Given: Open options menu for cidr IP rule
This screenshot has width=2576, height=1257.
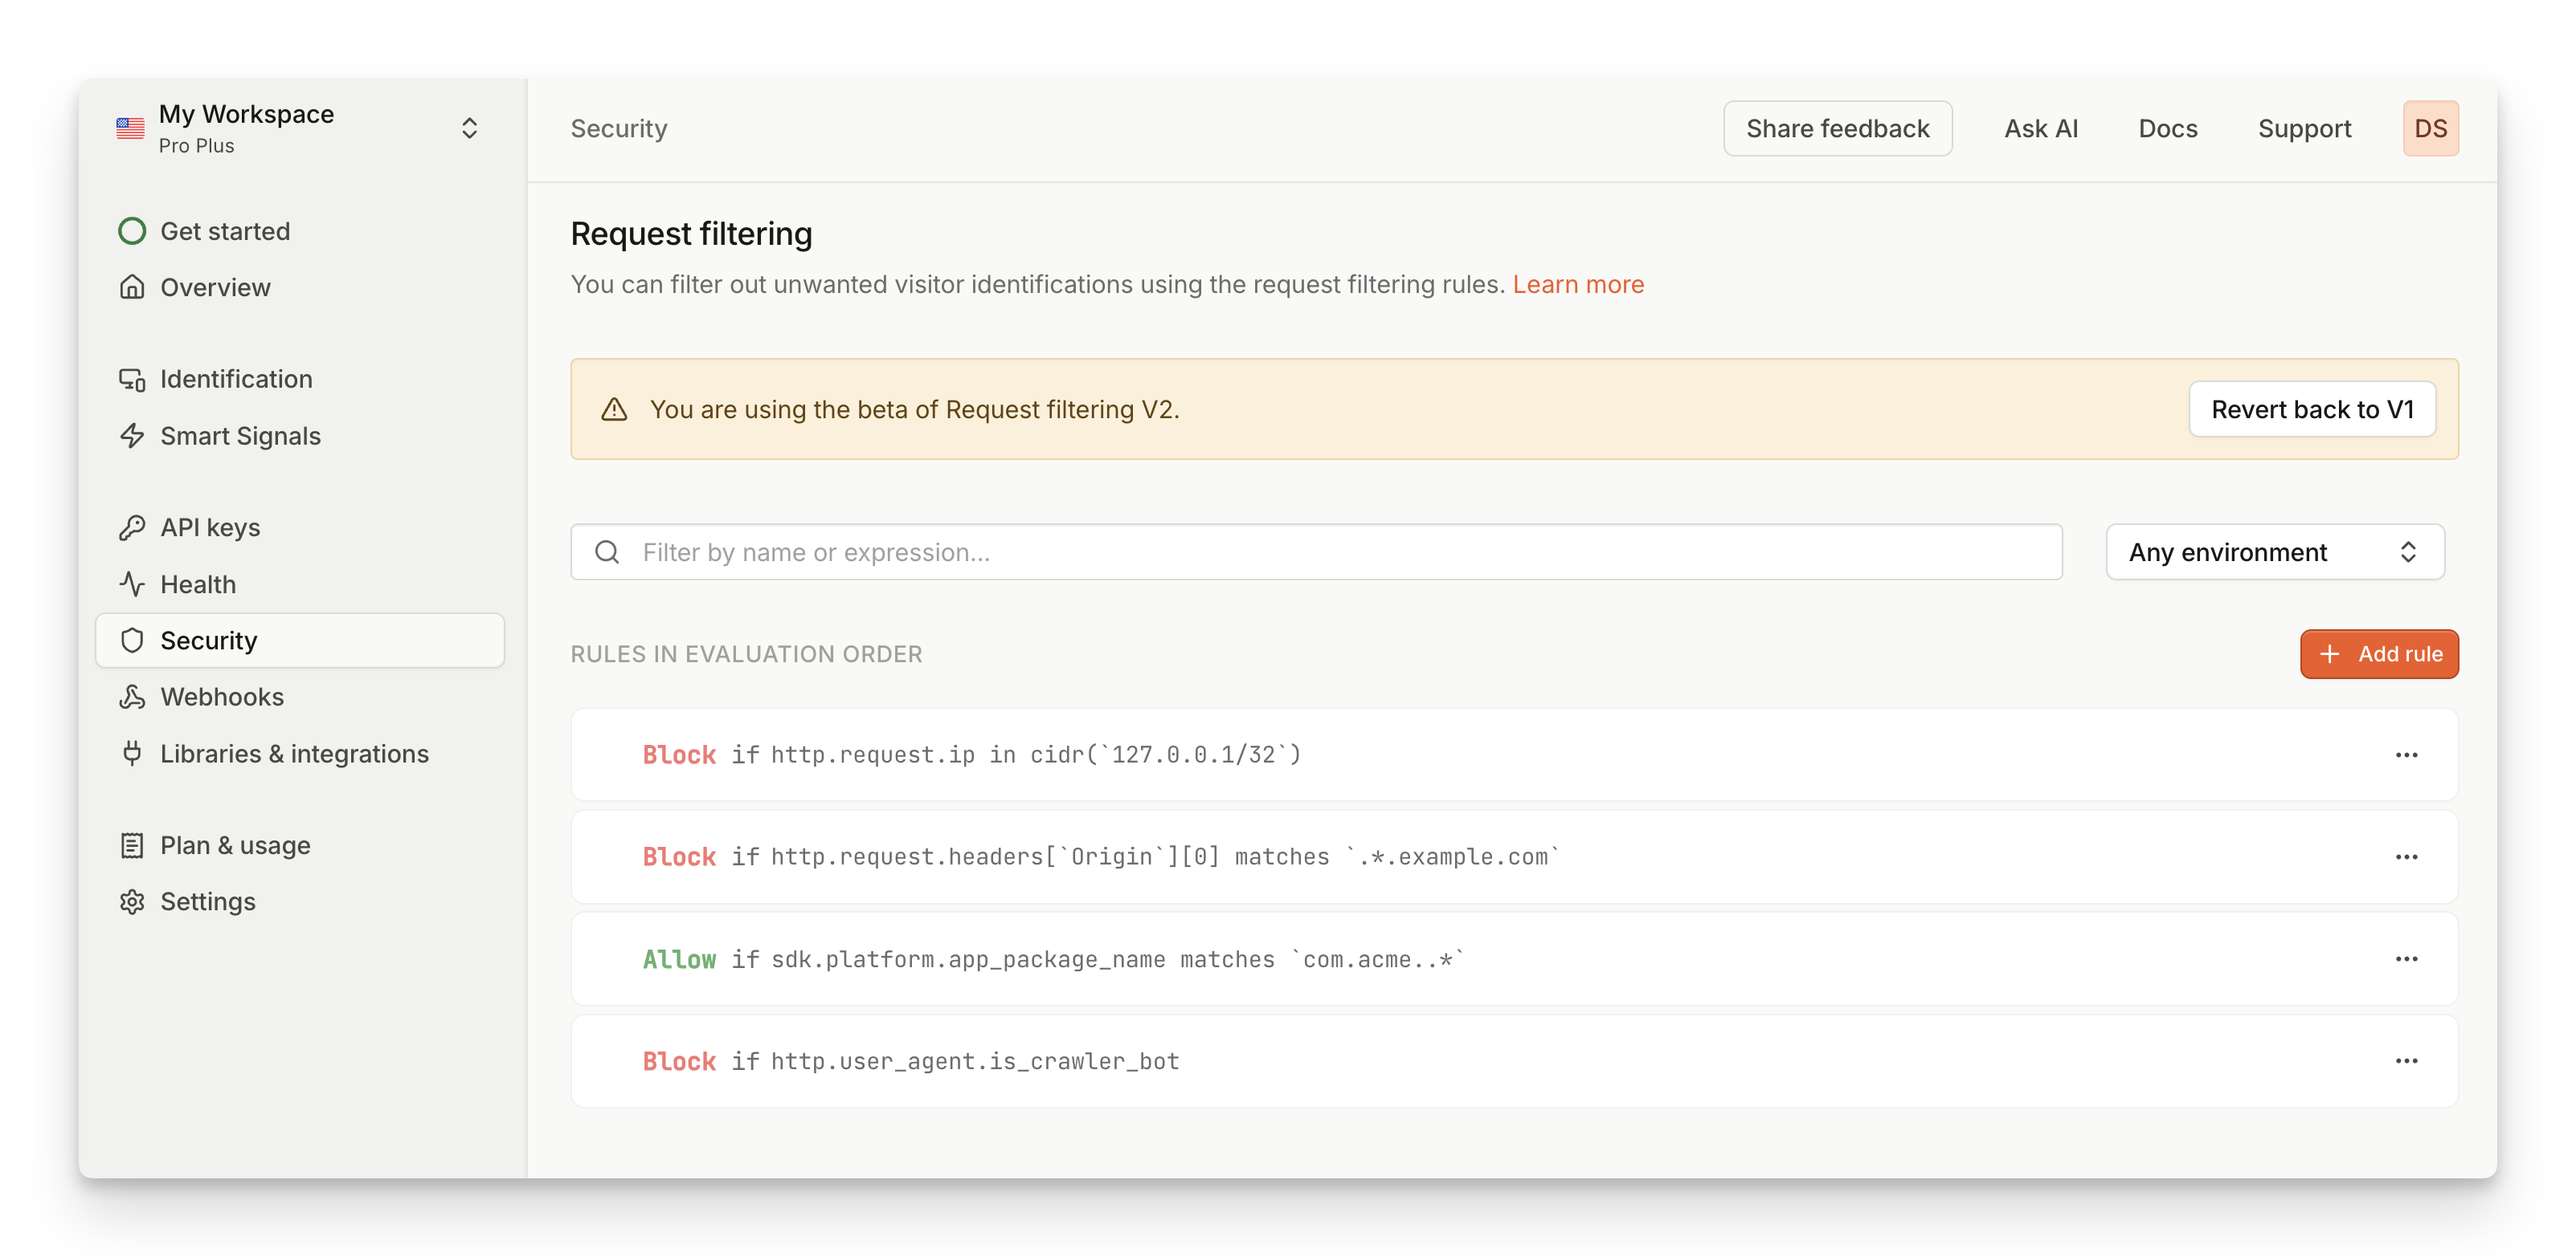Looking at the screenshot, I should coord(2406,755).
